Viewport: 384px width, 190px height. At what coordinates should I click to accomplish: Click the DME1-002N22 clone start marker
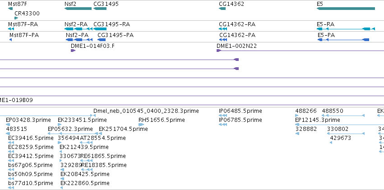point(219,51)
